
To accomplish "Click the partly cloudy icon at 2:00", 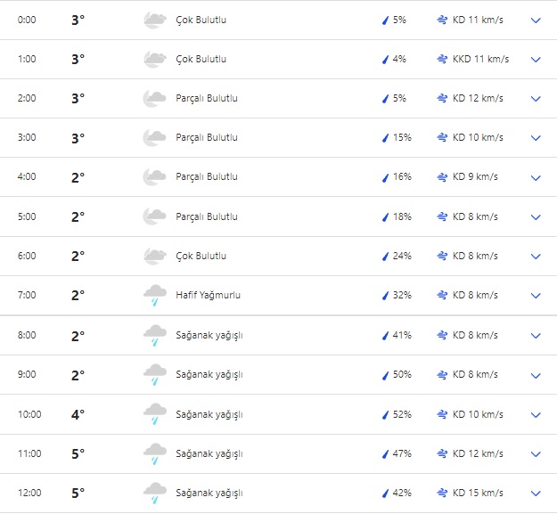I will point(155,98).
